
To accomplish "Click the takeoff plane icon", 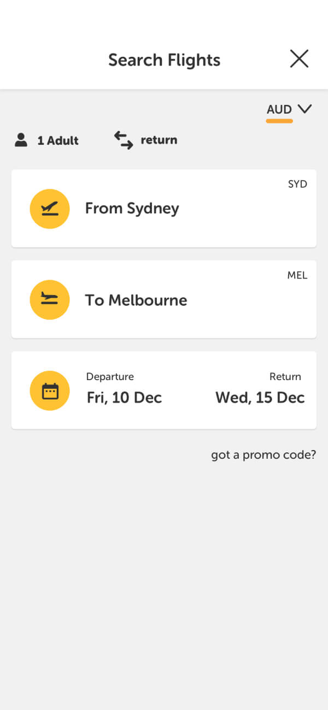I will [50, 209].
